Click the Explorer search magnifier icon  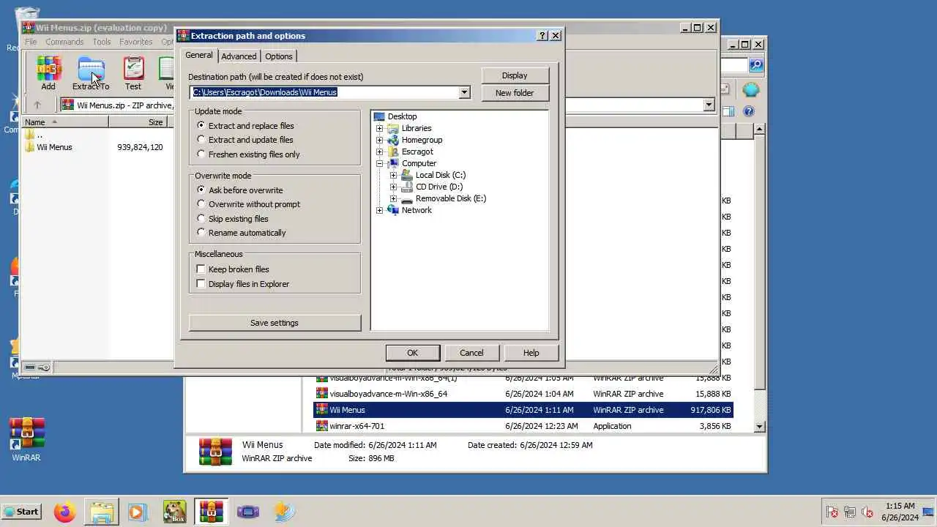pos(756,65)
